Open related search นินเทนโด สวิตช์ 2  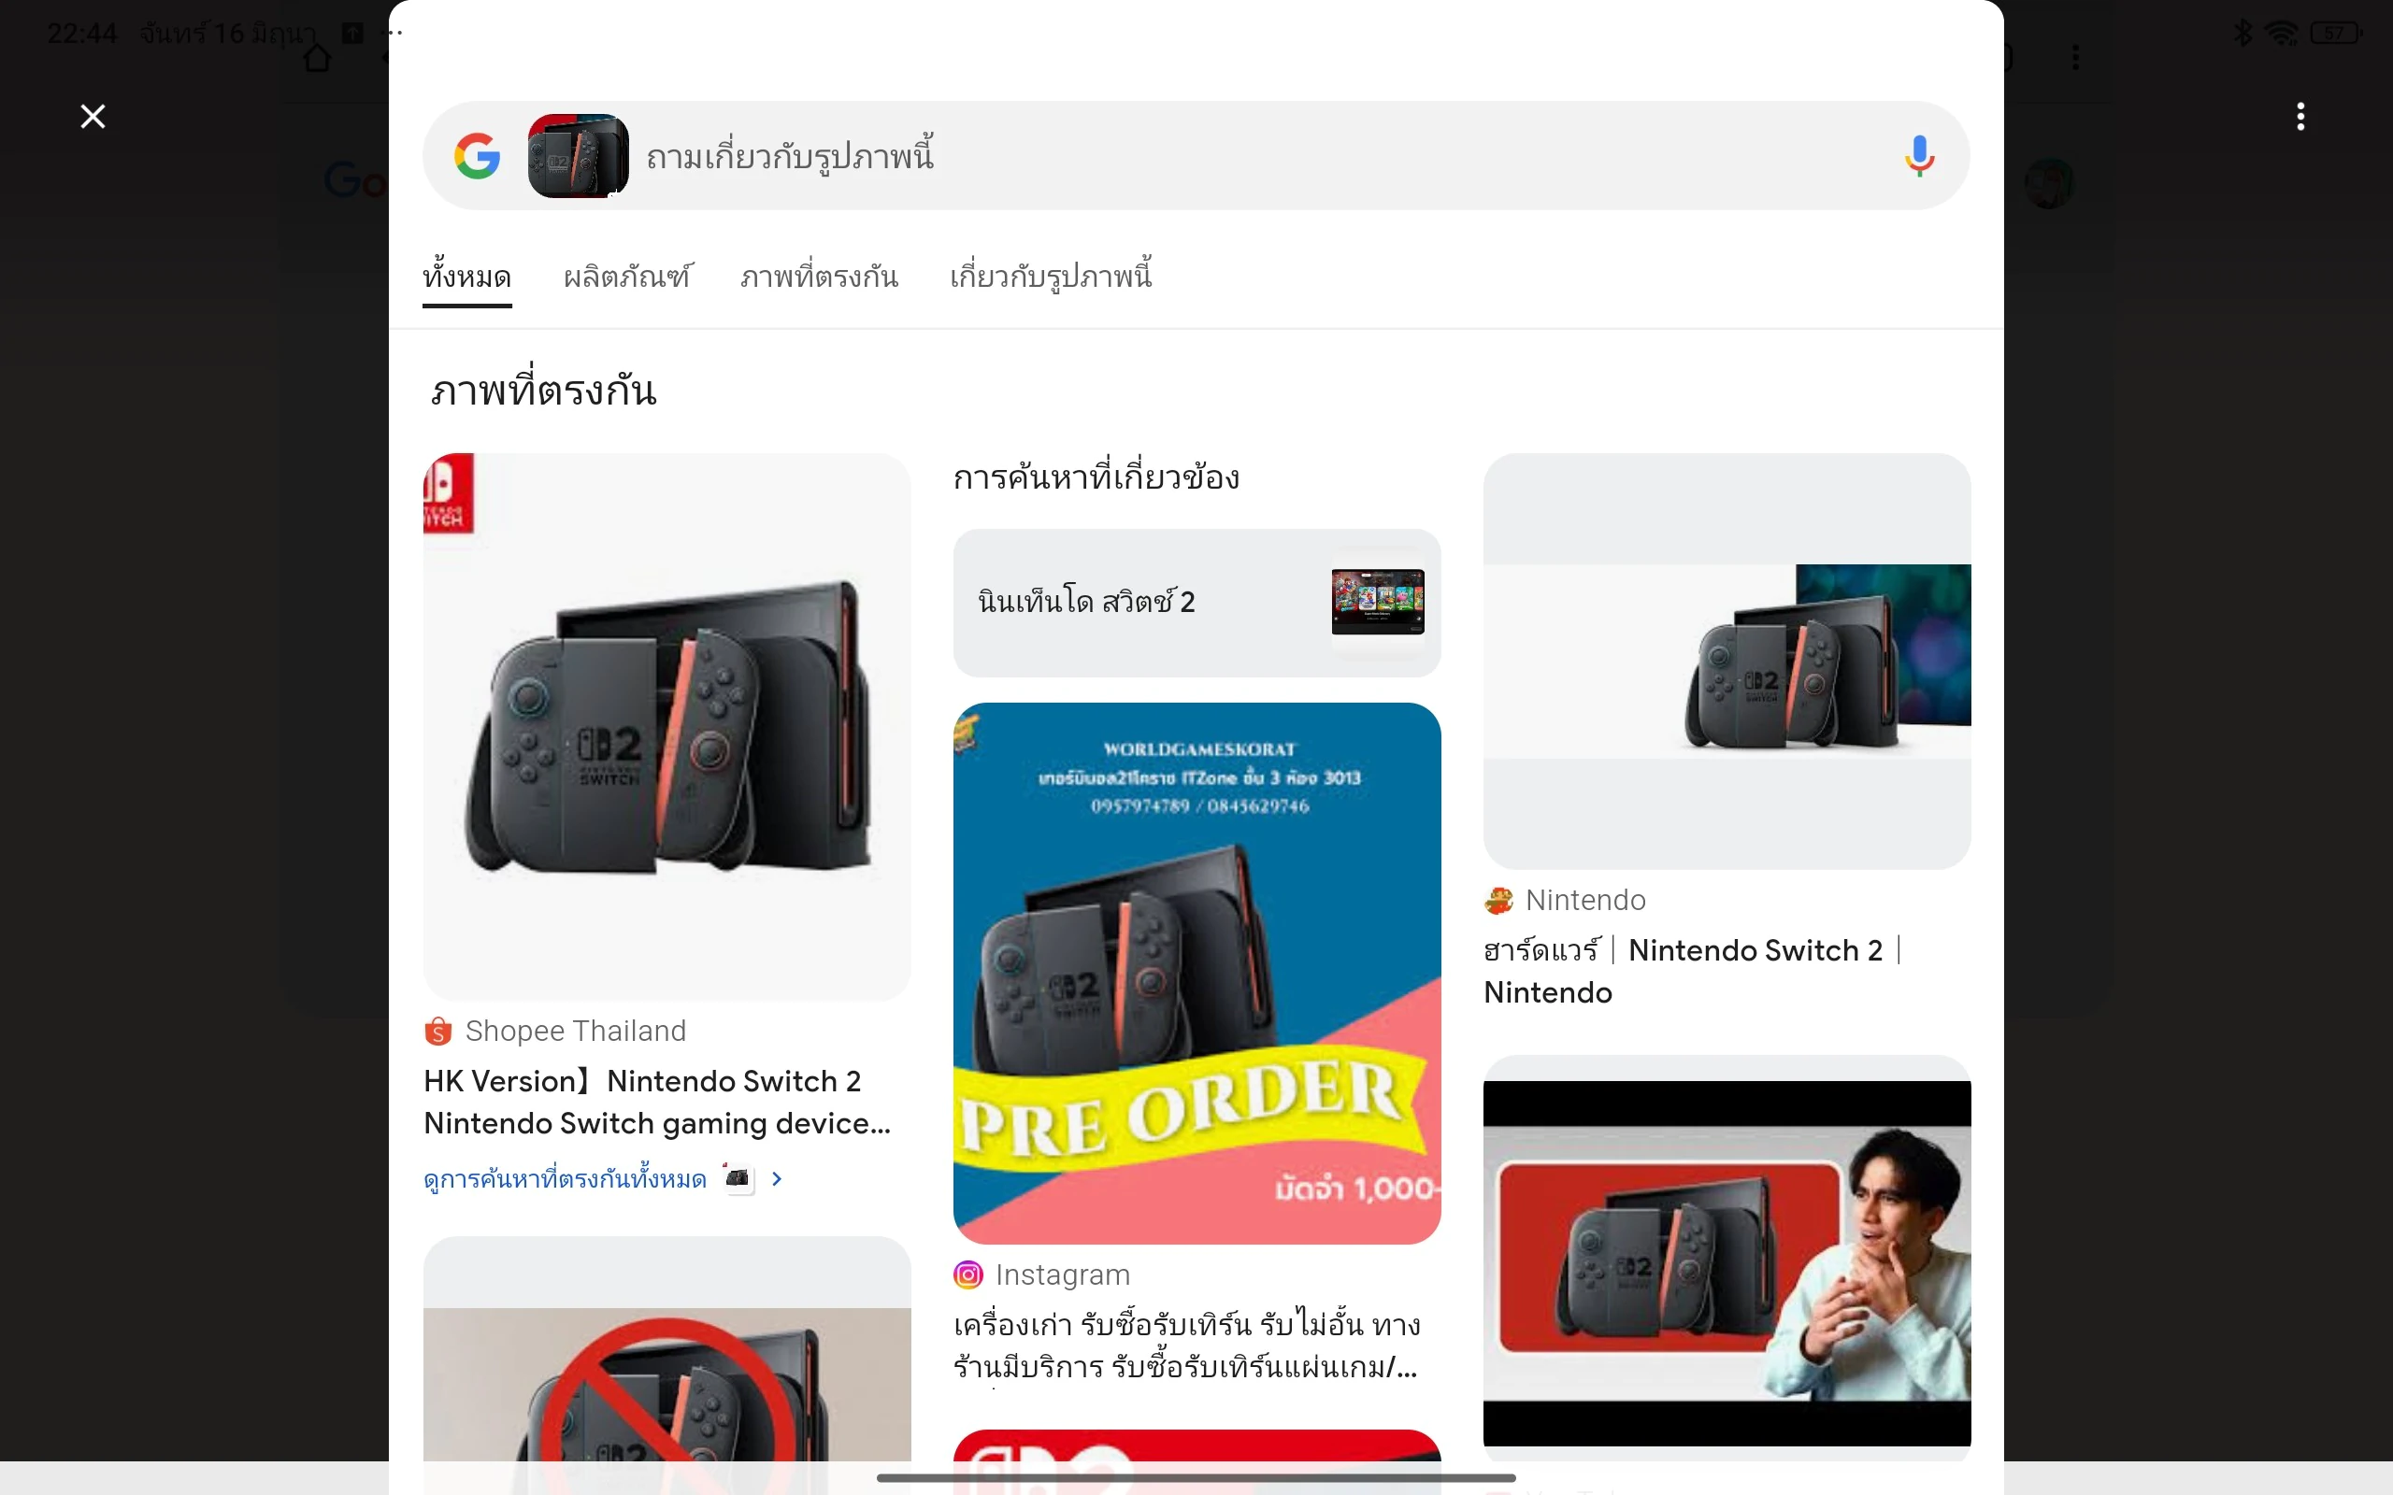click(x=1196, y=602)
